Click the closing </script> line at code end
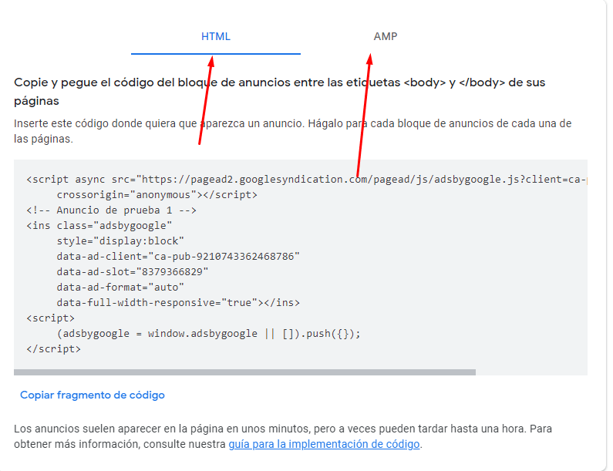 point(53,348)
